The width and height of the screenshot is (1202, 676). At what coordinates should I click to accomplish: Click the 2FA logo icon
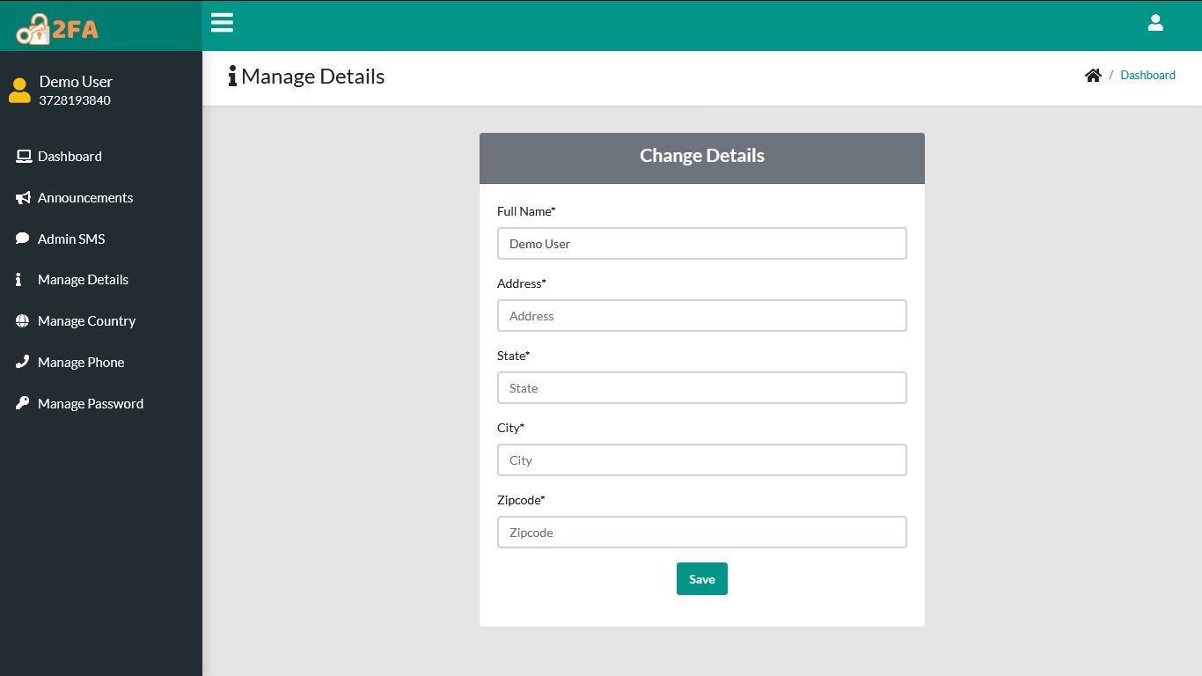(57, 29)
